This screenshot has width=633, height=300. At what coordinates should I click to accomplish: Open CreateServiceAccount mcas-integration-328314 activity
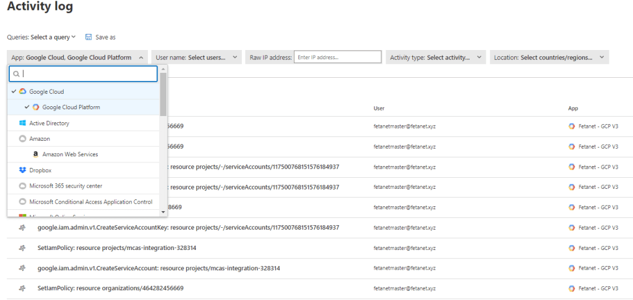click(158, 269)
